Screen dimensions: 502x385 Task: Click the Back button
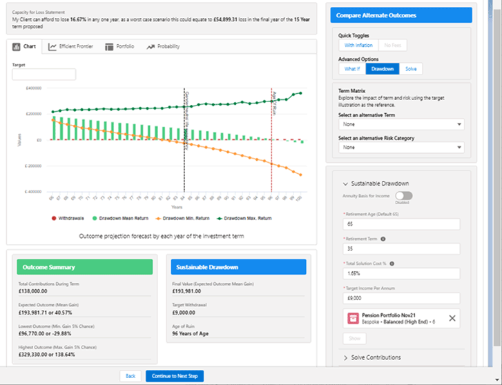click(x=131, y=376)
